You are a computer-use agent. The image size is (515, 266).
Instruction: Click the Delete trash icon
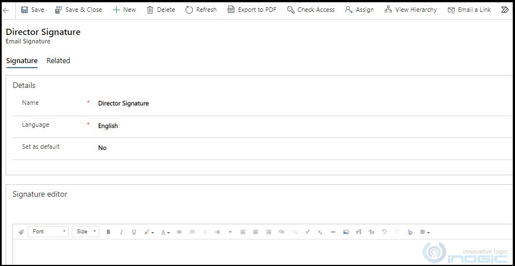pyautogui.click(x=150, y=10)
